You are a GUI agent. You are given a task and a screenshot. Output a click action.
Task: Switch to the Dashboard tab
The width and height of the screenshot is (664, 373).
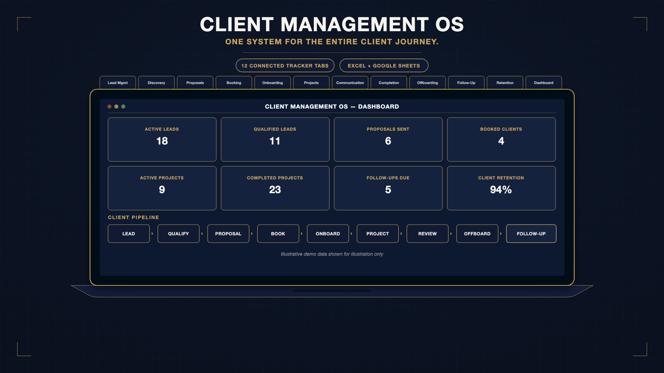(x=544, y=83)
